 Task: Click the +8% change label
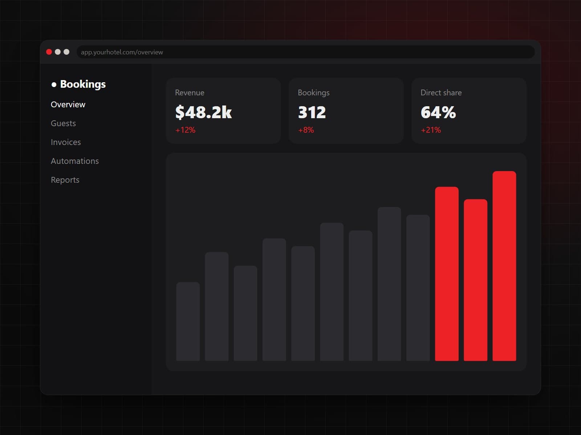click(306, 130)
